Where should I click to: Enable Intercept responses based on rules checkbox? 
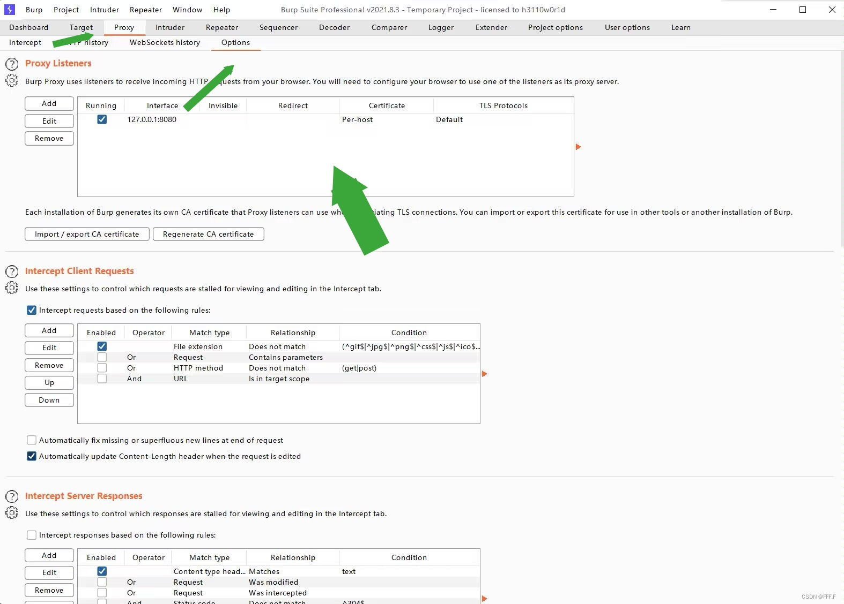[32, 535]
